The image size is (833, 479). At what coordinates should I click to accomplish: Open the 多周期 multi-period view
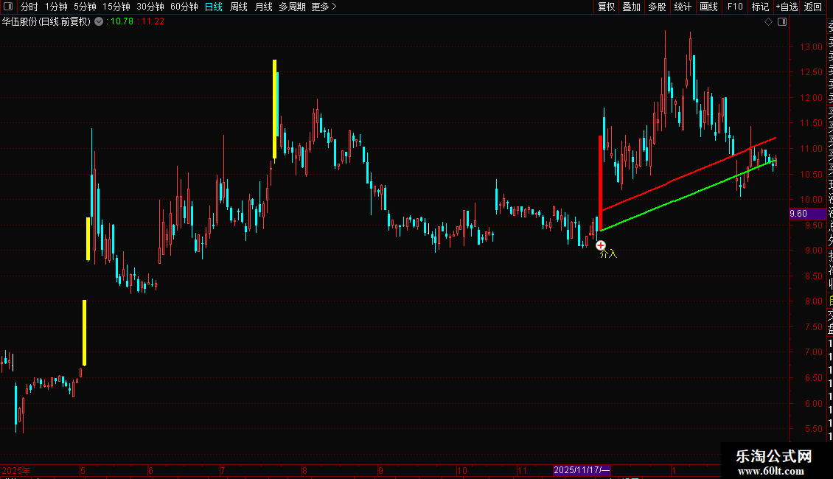click(x=292, y=7)
